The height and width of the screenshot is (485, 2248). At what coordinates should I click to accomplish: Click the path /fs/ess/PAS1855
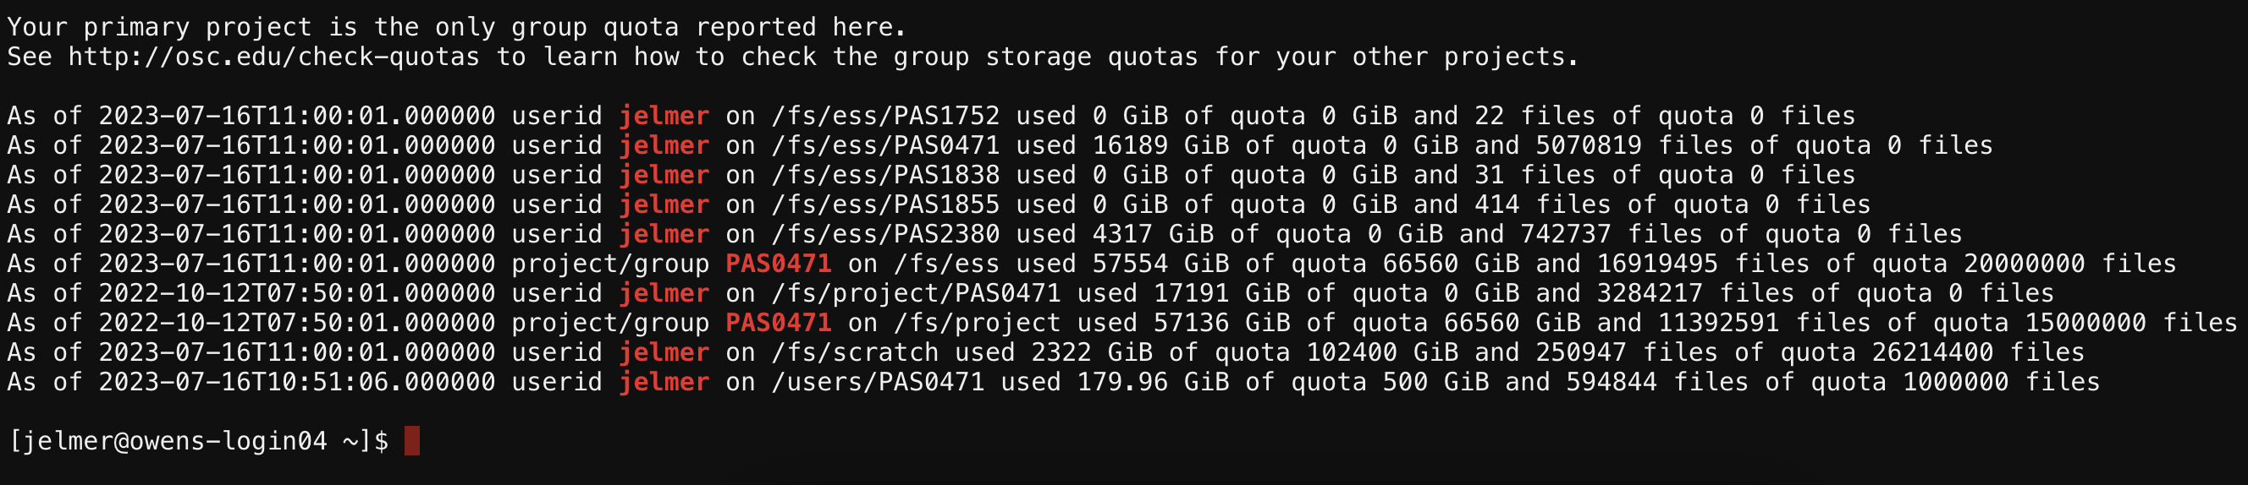click(884, 204)
